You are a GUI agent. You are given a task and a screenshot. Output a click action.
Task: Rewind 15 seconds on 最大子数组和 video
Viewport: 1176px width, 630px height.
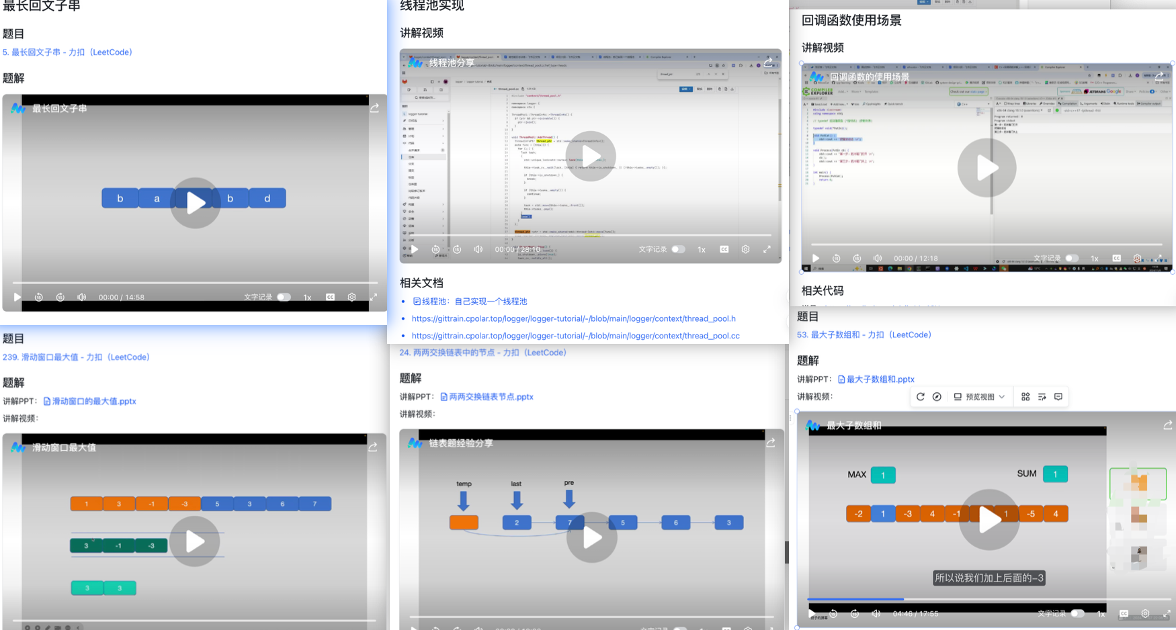(833, 613)
